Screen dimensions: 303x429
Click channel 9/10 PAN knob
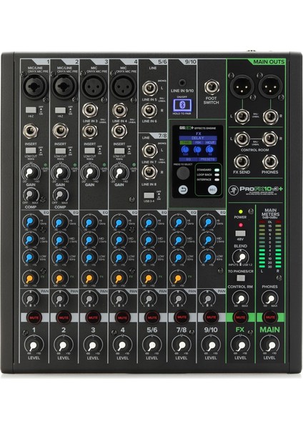(x=207, y=298)
